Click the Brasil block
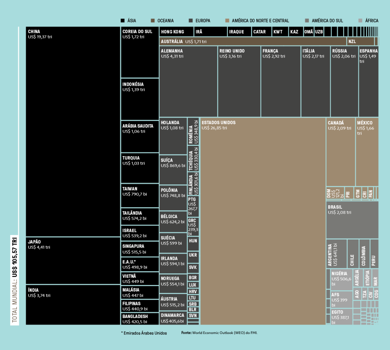 click(x=352, y=220)
